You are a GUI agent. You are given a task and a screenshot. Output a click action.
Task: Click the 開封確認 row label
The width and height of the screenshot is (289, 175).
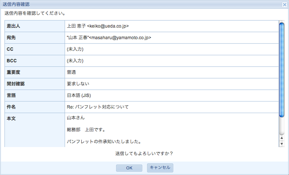click(x=16, y=84)
